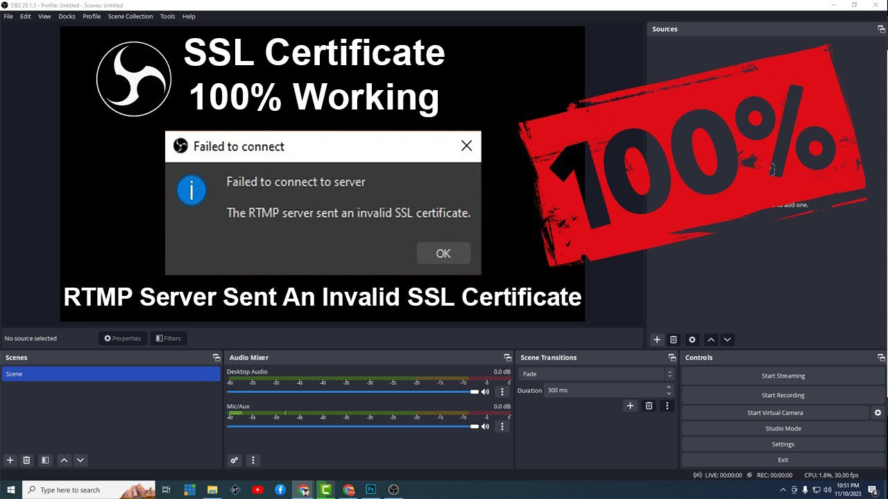888x499 pixels.
Task: Open the Docks menu
Action: (67, 17)
